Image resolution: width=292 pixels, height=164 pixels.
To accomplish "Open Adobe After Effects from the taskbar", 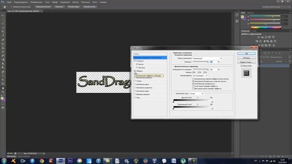I will click(70, 161).
